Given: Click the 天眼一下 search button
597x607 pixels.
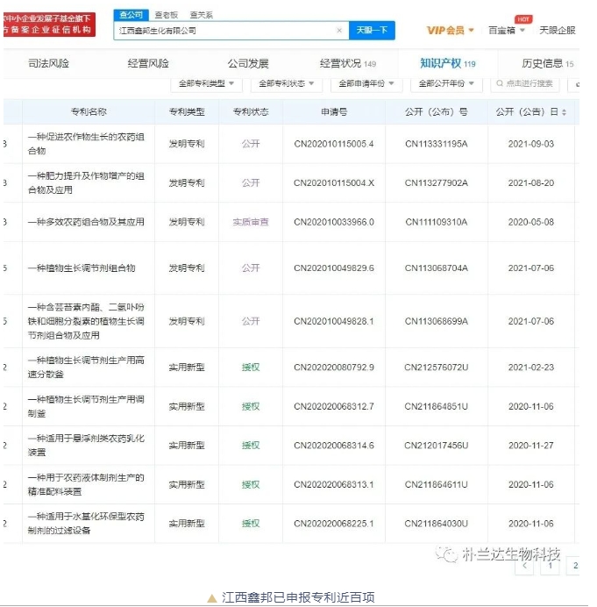Looking at the screenshot, I should pyautogui.click(x=372, y=30).
